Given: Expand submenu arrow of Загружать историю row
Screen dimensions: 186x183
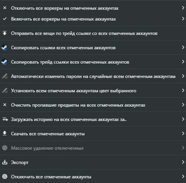Looking at the screenshot, I should click(x=183, y=119).
